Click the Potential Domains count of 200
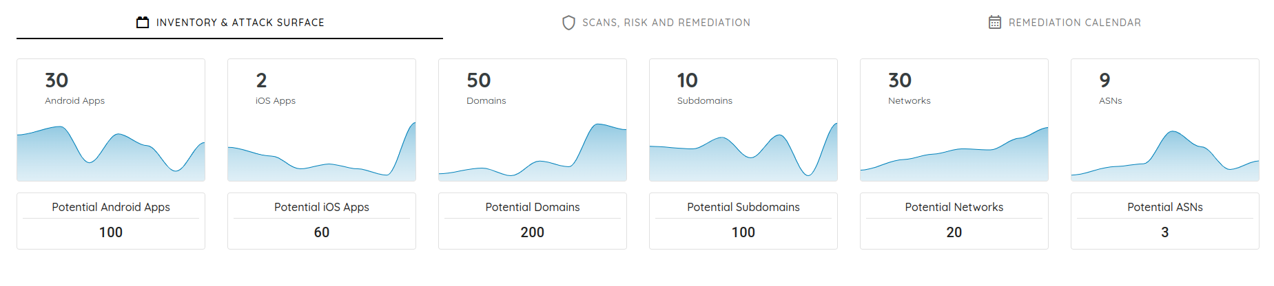This screenshot has height=286, width=1274. tap(533, 232)
